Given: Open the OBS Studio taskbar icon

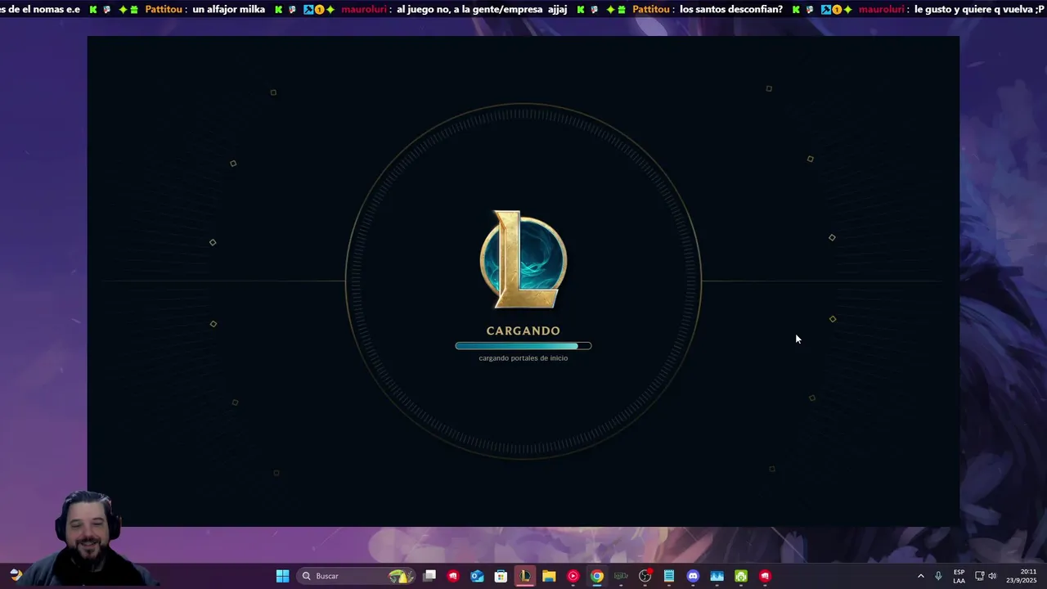Looking at the screenshot, I should tap(645, 576).
